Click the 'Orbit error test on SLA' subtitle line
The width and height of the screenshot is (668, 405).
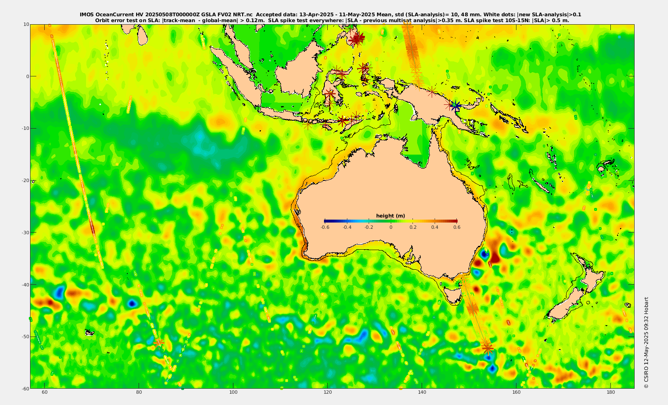pos(332,20)
